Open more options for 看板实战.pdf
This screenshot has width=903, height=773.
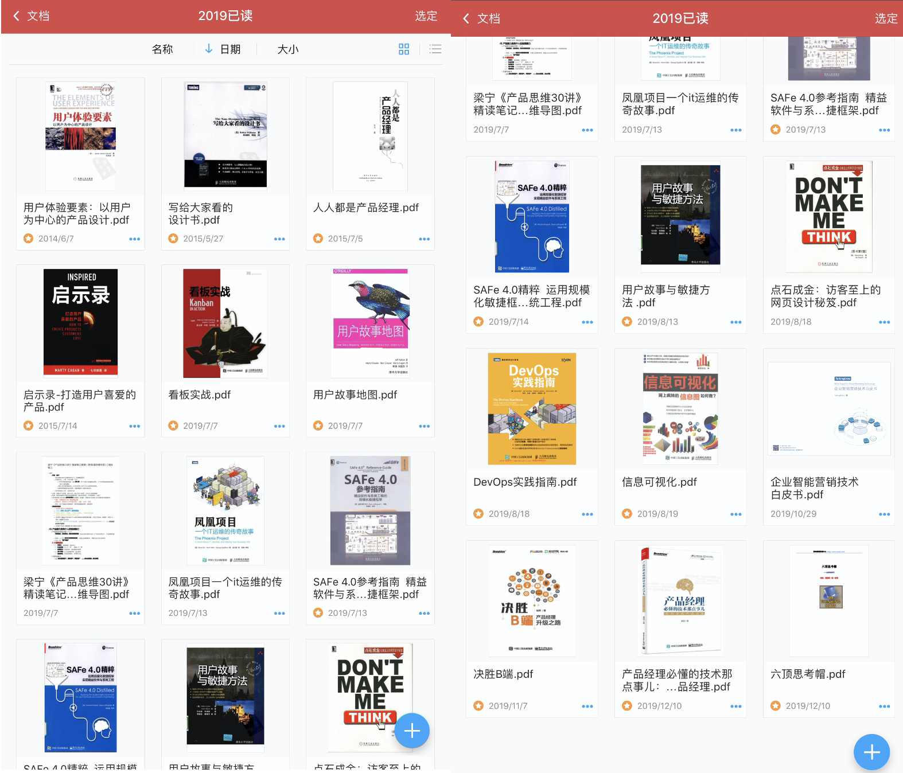tap(279, 426)
